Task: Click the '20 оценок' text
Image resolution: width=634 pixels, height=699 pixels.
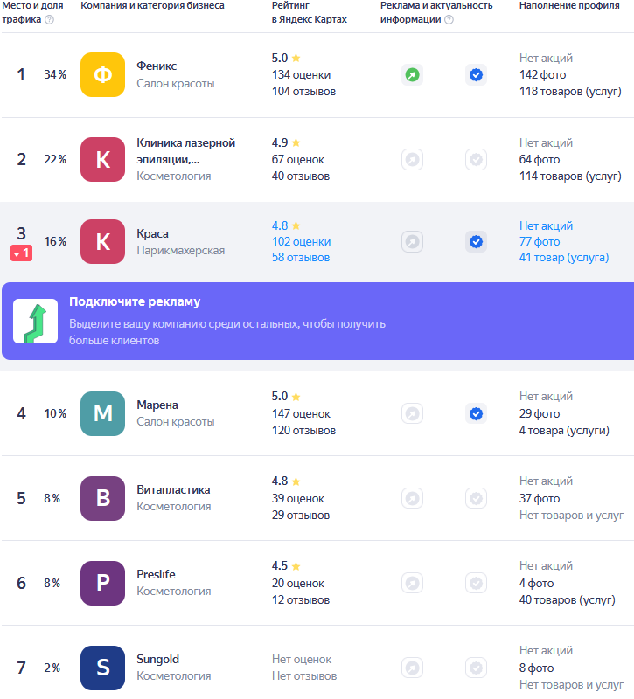Action: [298, 583]
